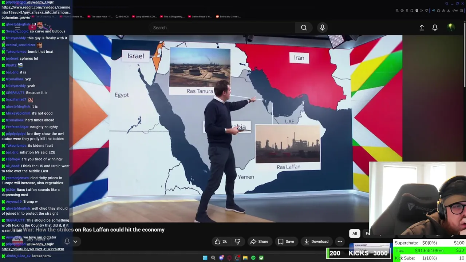Click chat username jordnari

(12, 59)
